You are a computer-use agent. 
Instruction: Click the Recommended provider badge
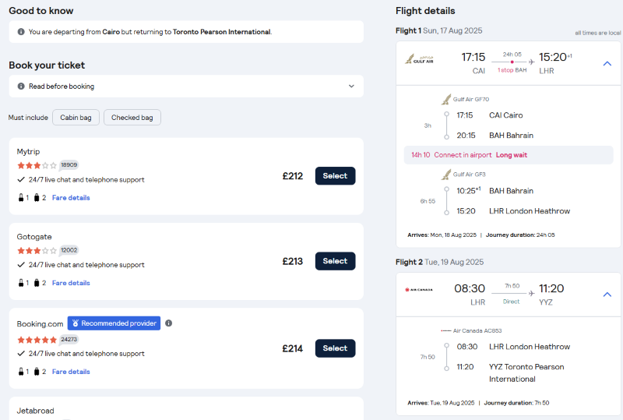click(114, 323)
